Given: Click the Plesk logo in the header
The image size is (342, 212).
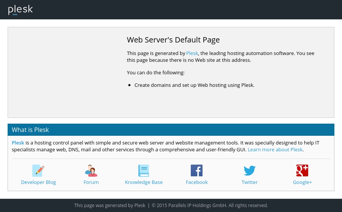Looking at the screenshot, I should pos(21,10).
